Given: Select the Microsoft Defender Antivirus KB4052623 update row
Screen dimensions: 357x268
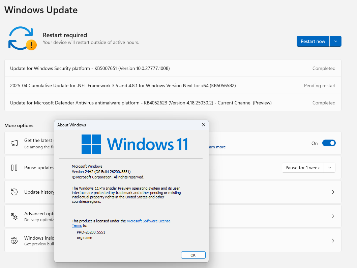Looking at the screenshot, I should (173, 103).
